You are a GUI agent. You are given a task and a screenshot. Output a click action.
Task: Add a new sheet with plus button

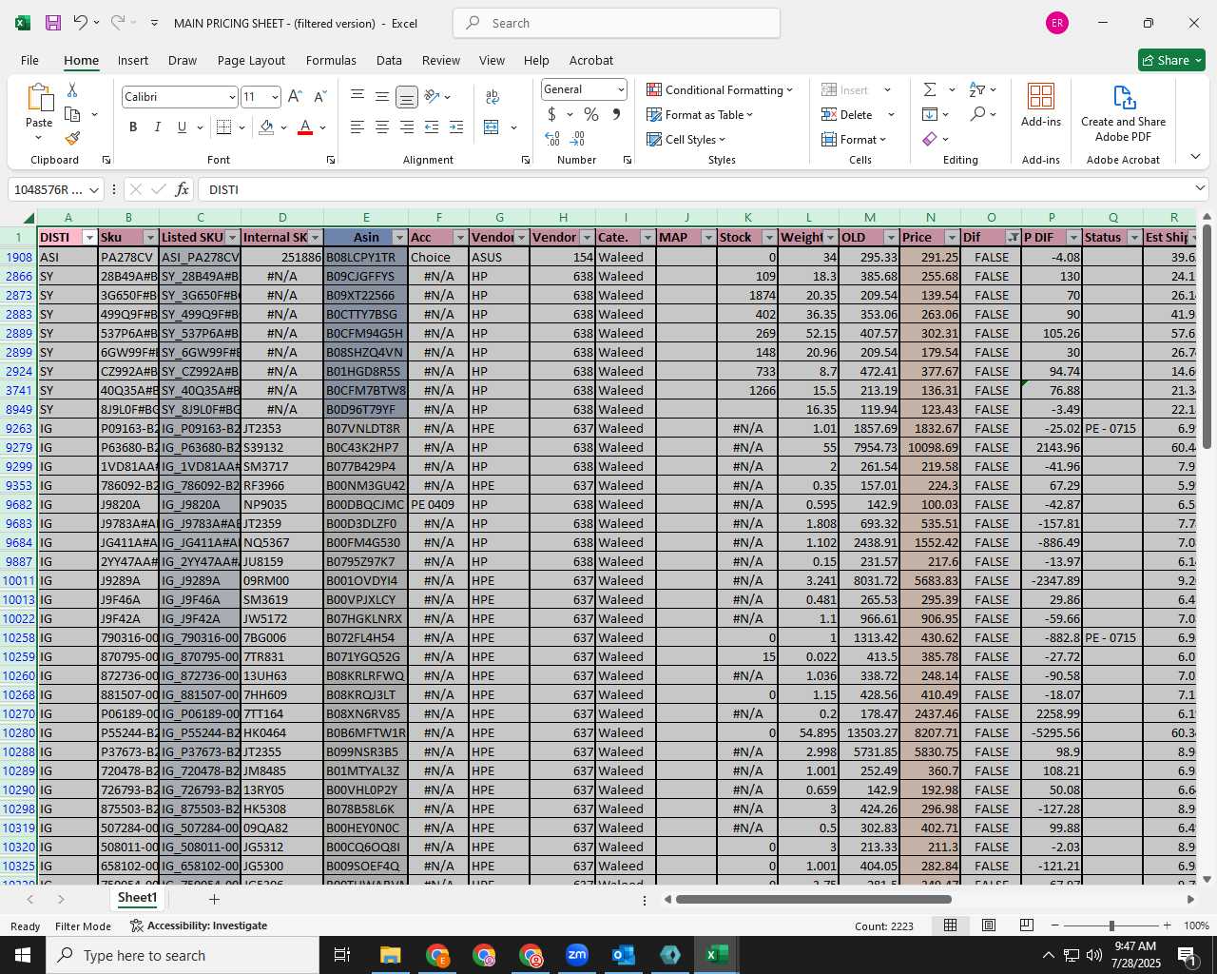[x=214, y=899]
